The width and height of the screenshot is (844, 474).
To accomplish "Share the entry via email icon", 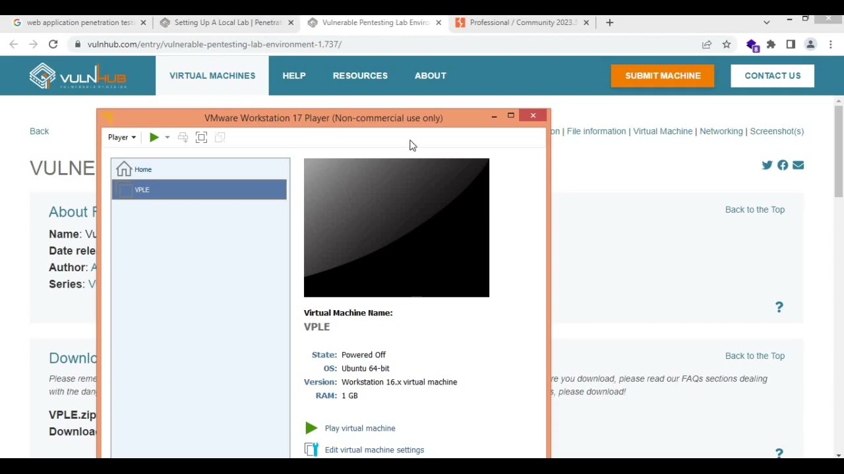I will [799, 165].
